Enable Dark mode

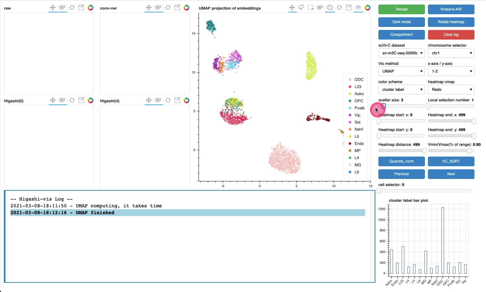(x=401, y=22)
